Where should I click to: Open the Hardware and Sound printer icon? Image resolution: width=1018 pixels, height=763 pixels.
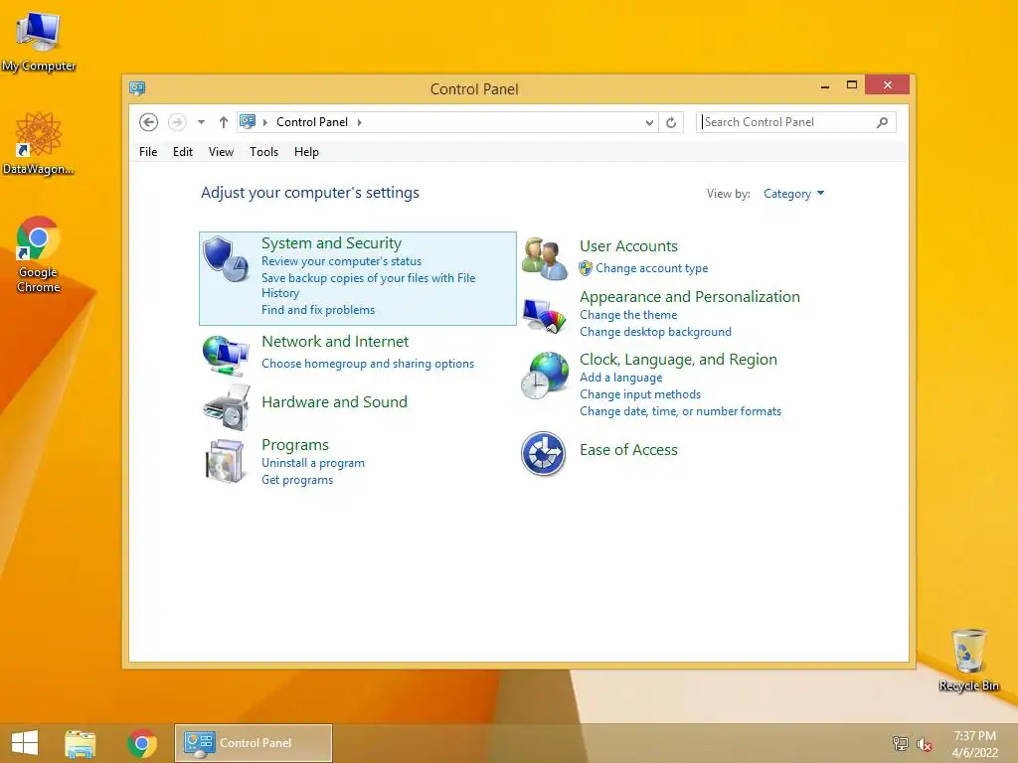click(227, 406)
